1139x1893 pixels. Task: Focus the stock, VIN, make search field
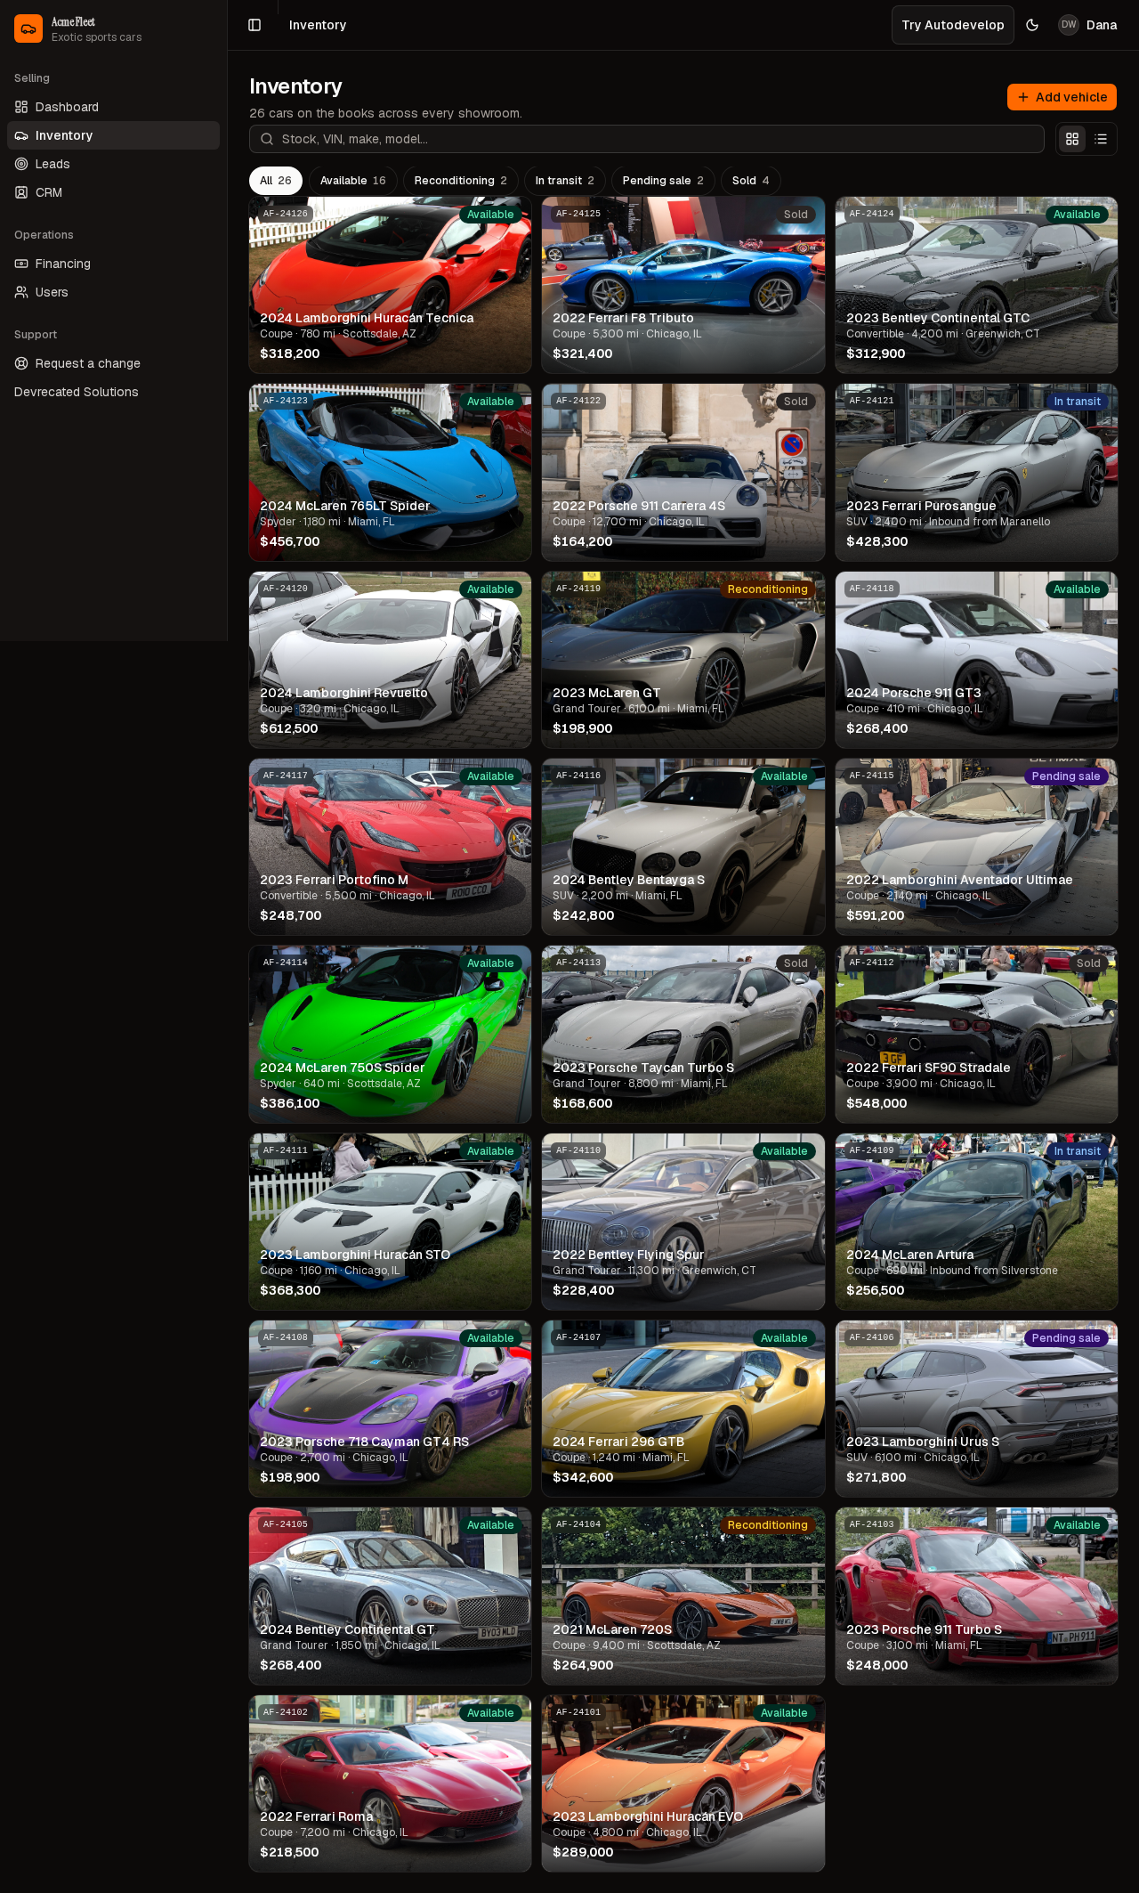coord(647,139)
